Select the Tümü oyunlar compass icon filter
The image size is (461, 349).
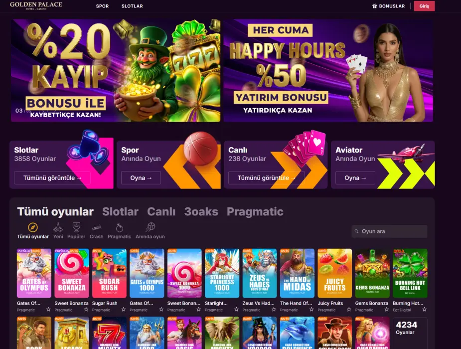click(x=32, y=227)
